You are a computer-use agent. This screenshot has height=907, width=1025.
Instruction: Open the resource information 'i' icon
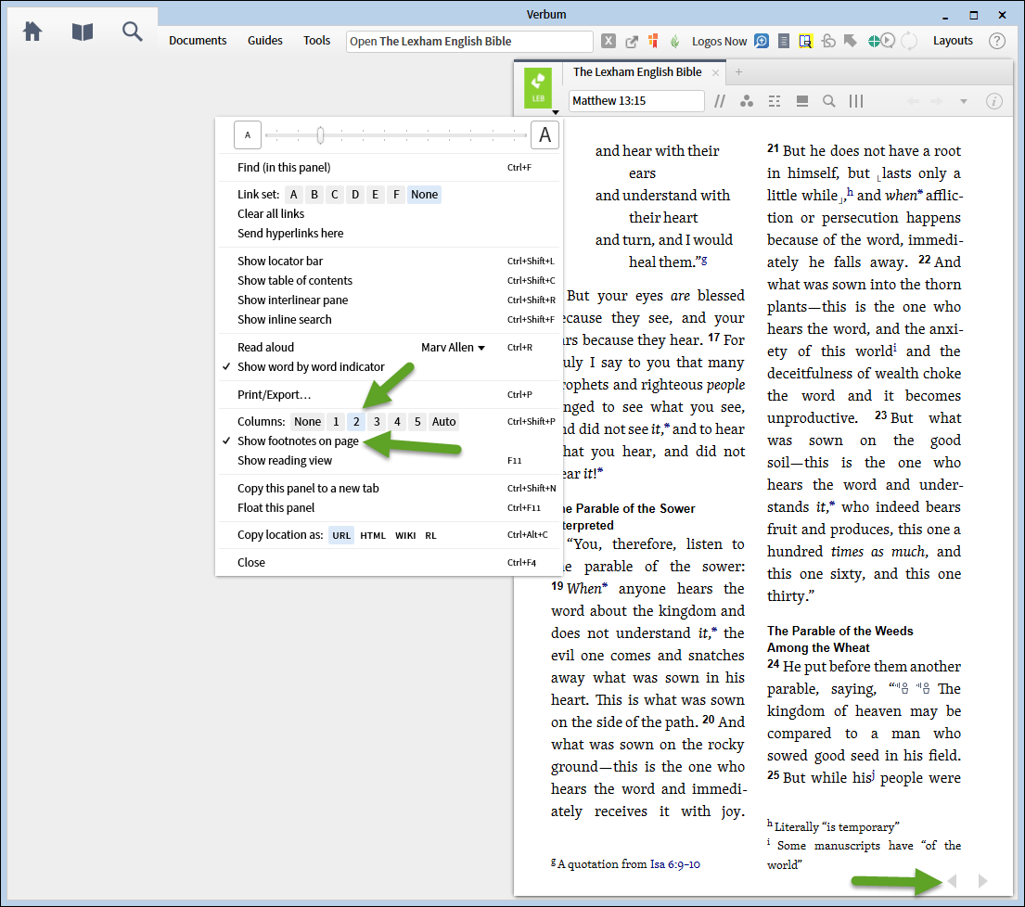[994, 101]
